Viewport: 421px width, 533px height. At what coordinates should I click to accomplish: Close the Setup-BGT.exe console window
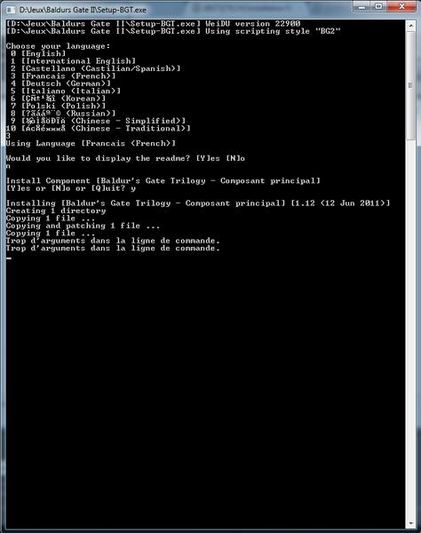click(401, 7)
